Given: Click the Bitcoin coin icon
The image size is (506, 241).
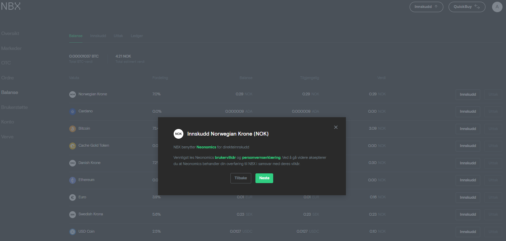Looking at the screenshot, I should (x=72, y=129).
